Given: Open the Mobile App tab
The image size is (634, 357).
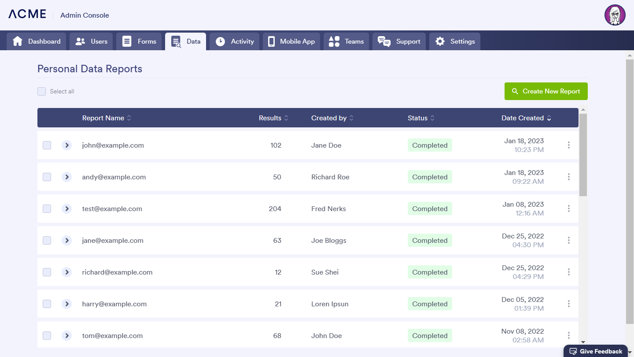Looking at the screenshot, I should [x=291, y=41].
